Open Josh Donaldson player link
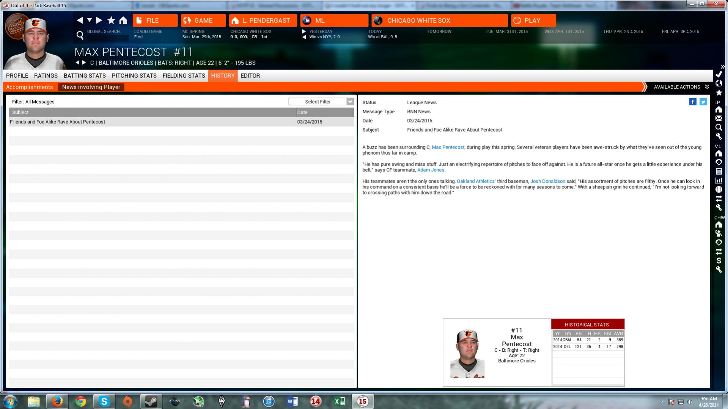 click(x=548, y=181)
